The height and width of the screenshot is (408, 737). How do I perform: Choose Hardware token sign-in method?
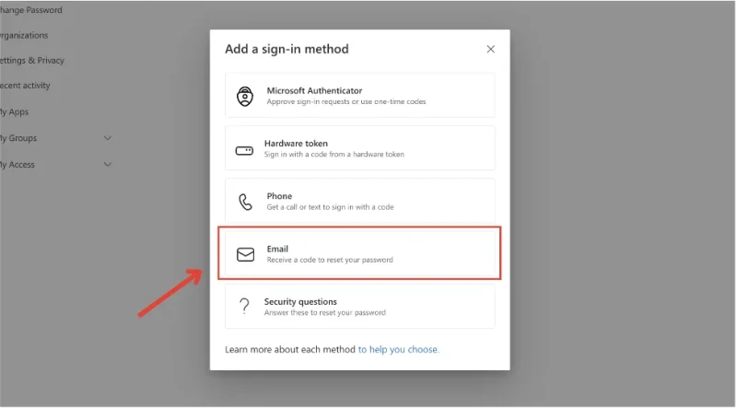pos(359,148)
